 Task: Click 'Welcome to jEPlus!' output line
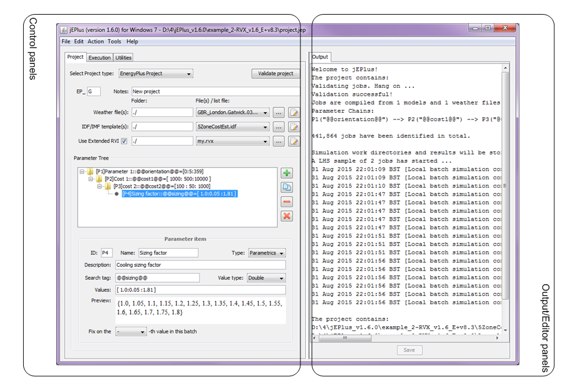coord(345,69)
